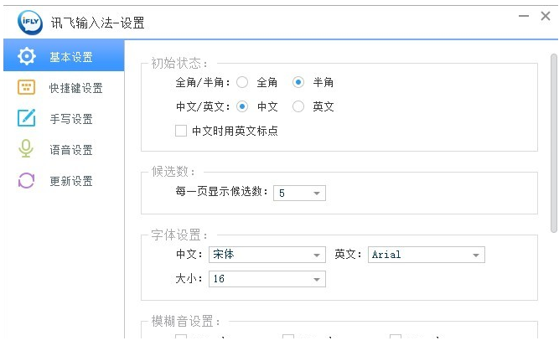Click the 候选数 group label
559x351 pixels.
click(x=173, y=172)
